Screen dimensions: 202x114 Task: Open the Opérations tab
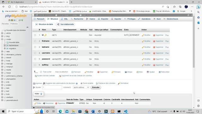144,19
